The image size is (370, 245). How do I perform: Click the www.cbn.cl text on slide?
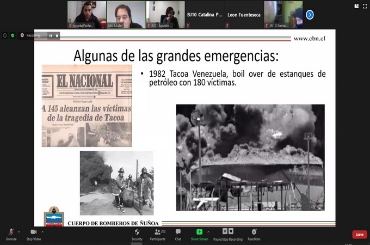pos(310,39)
